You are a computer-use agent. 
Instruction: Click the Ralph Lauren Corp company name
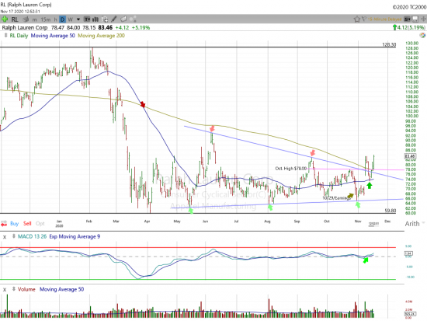click(x=25, y=27)
